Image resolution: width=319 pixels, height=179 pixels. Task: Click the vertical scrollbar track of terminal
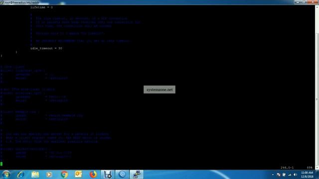point(317,88)
